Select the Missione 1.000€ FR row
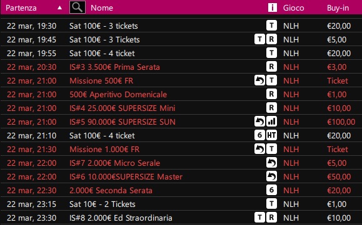 181,149
